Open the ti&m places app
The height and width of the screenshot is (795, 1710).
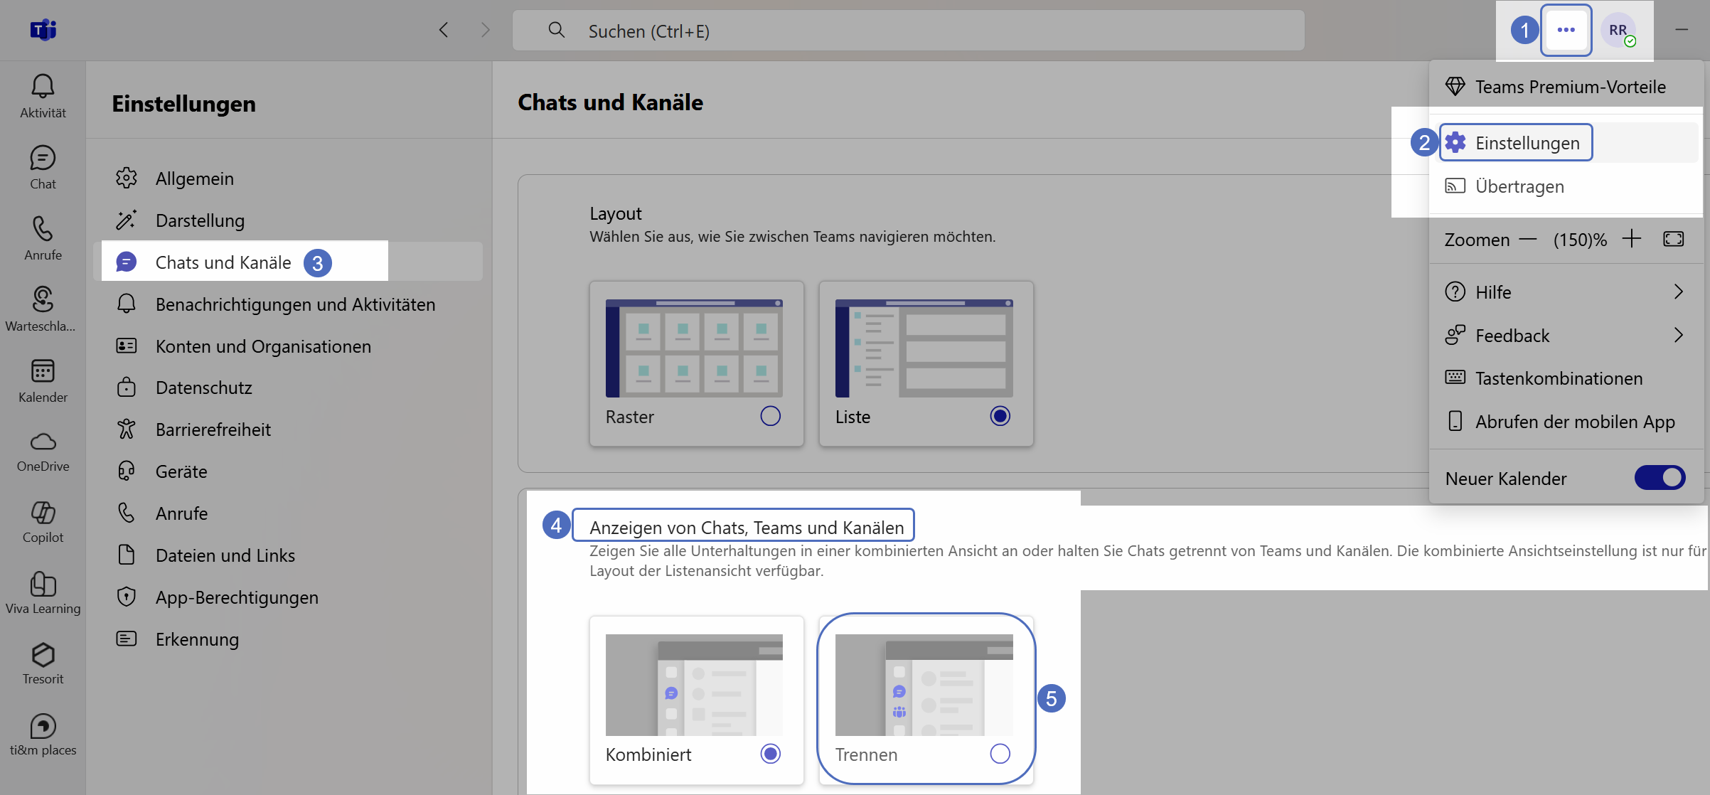(43, 735)
